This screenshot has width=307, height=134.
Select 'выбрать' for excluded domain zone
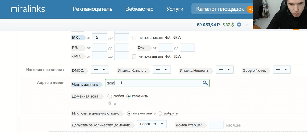(160, 113)
